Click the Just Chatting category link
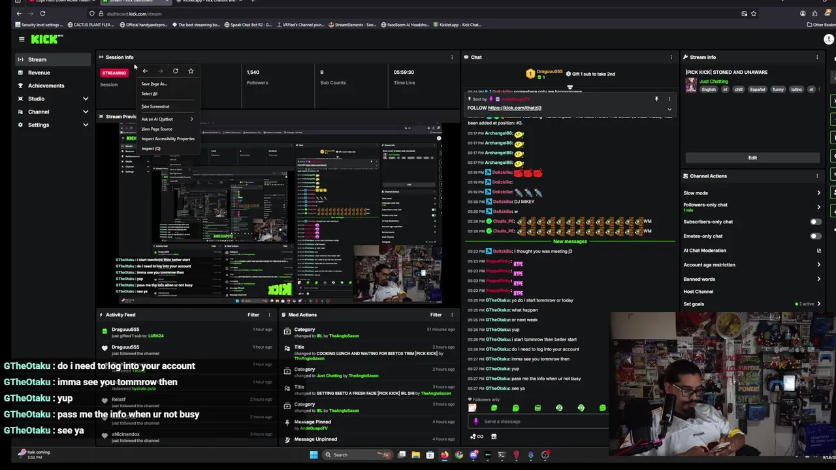Image resolution: width=836 pixels, height=470 pixels. (x=713, y=82)
